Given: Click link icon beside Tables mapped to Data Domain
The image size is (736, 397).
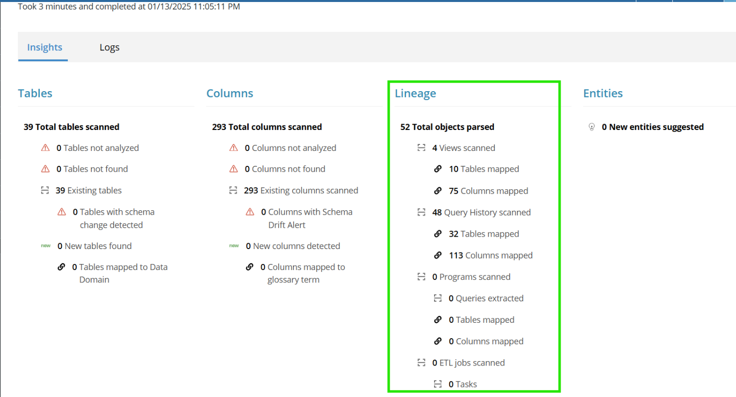Looking at the screenshot, I should [61, 267].
